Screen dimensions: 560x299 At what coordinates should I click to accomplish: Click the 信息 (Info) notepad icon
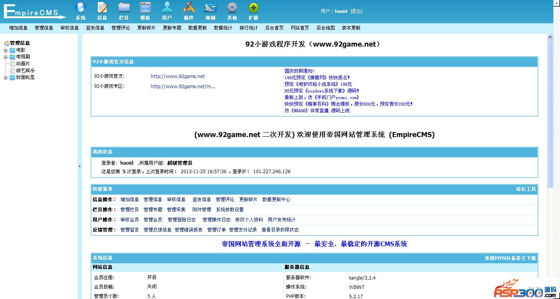(102, 8)
